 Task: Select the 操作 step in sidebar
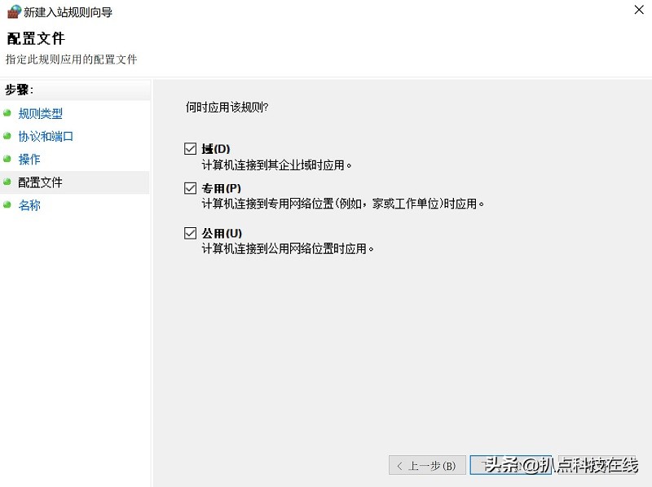[30, 159]
